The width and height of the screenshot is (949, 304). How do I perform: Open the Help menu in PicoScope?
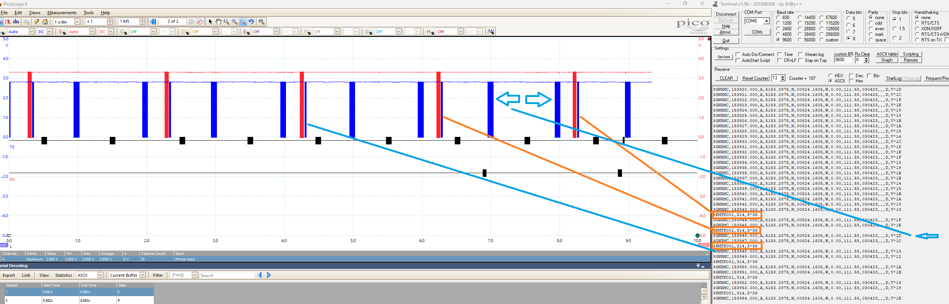pos(106,13)
